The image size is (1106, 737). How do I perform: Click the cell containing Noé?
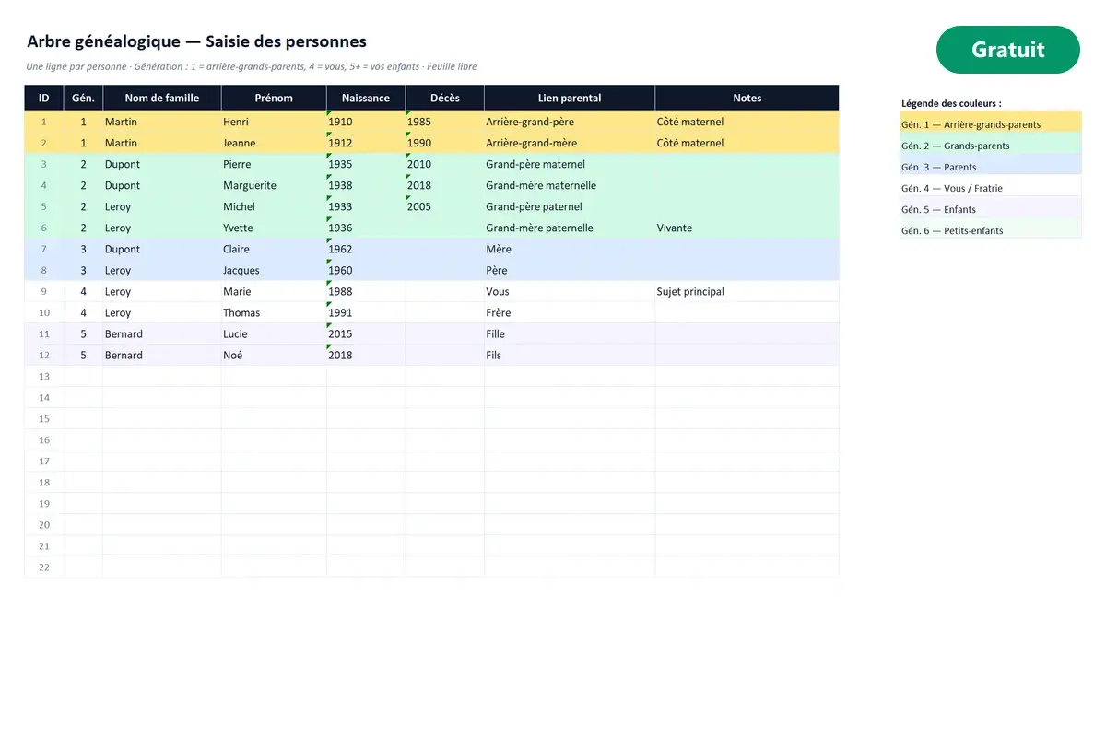pyautogui.click(x=274, y=355)
